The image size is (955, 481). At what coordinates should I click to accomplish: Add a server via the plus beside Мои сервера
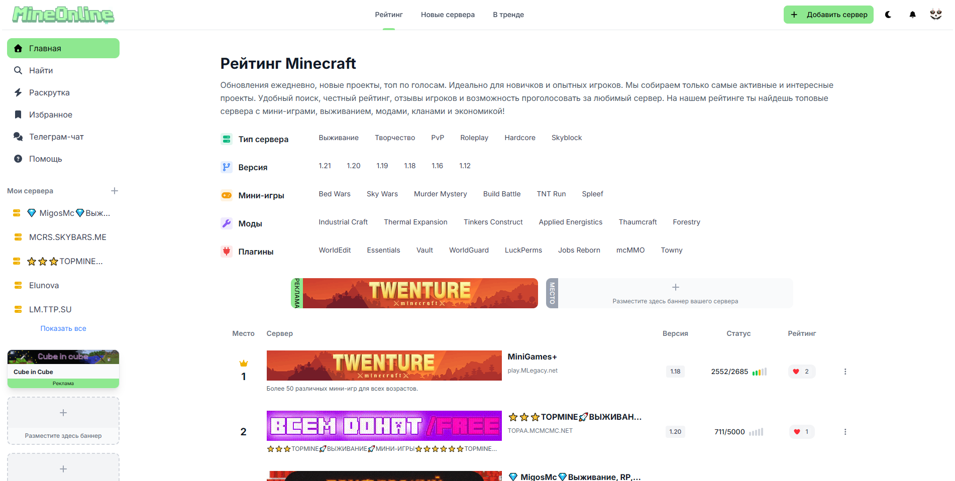pos(115,191)
